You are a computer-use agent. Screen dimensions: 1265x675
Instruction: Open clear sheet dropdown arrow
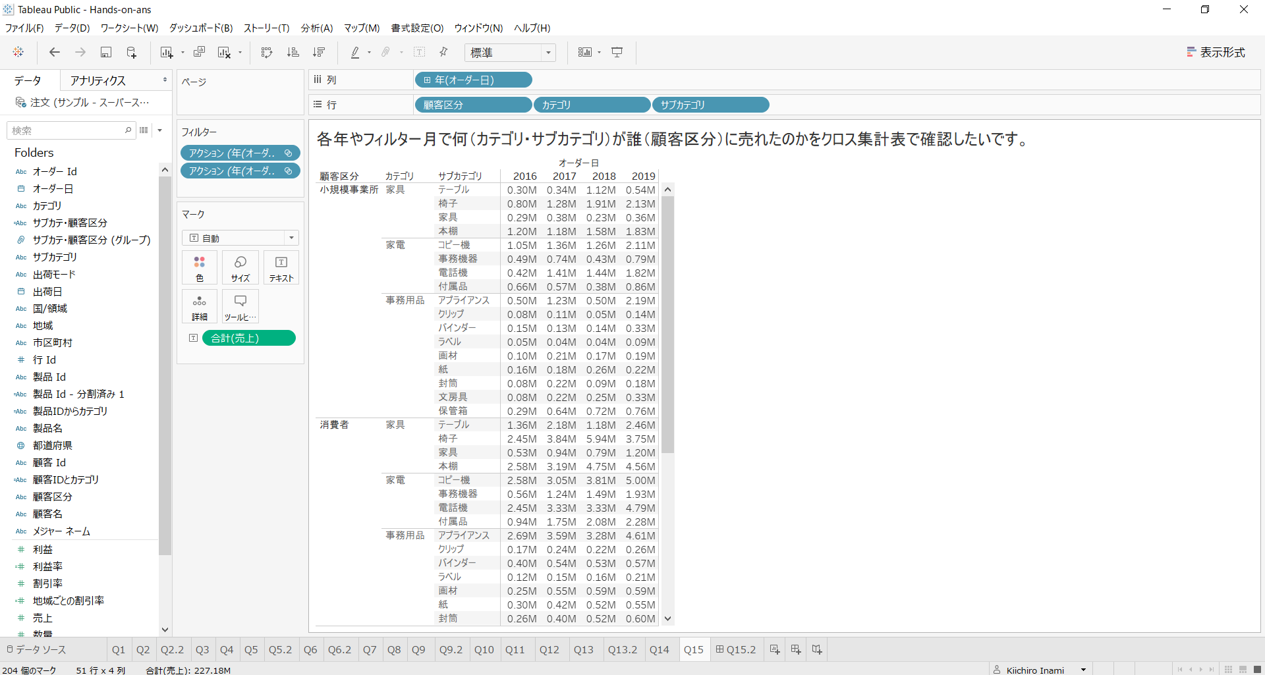[240, 53]
